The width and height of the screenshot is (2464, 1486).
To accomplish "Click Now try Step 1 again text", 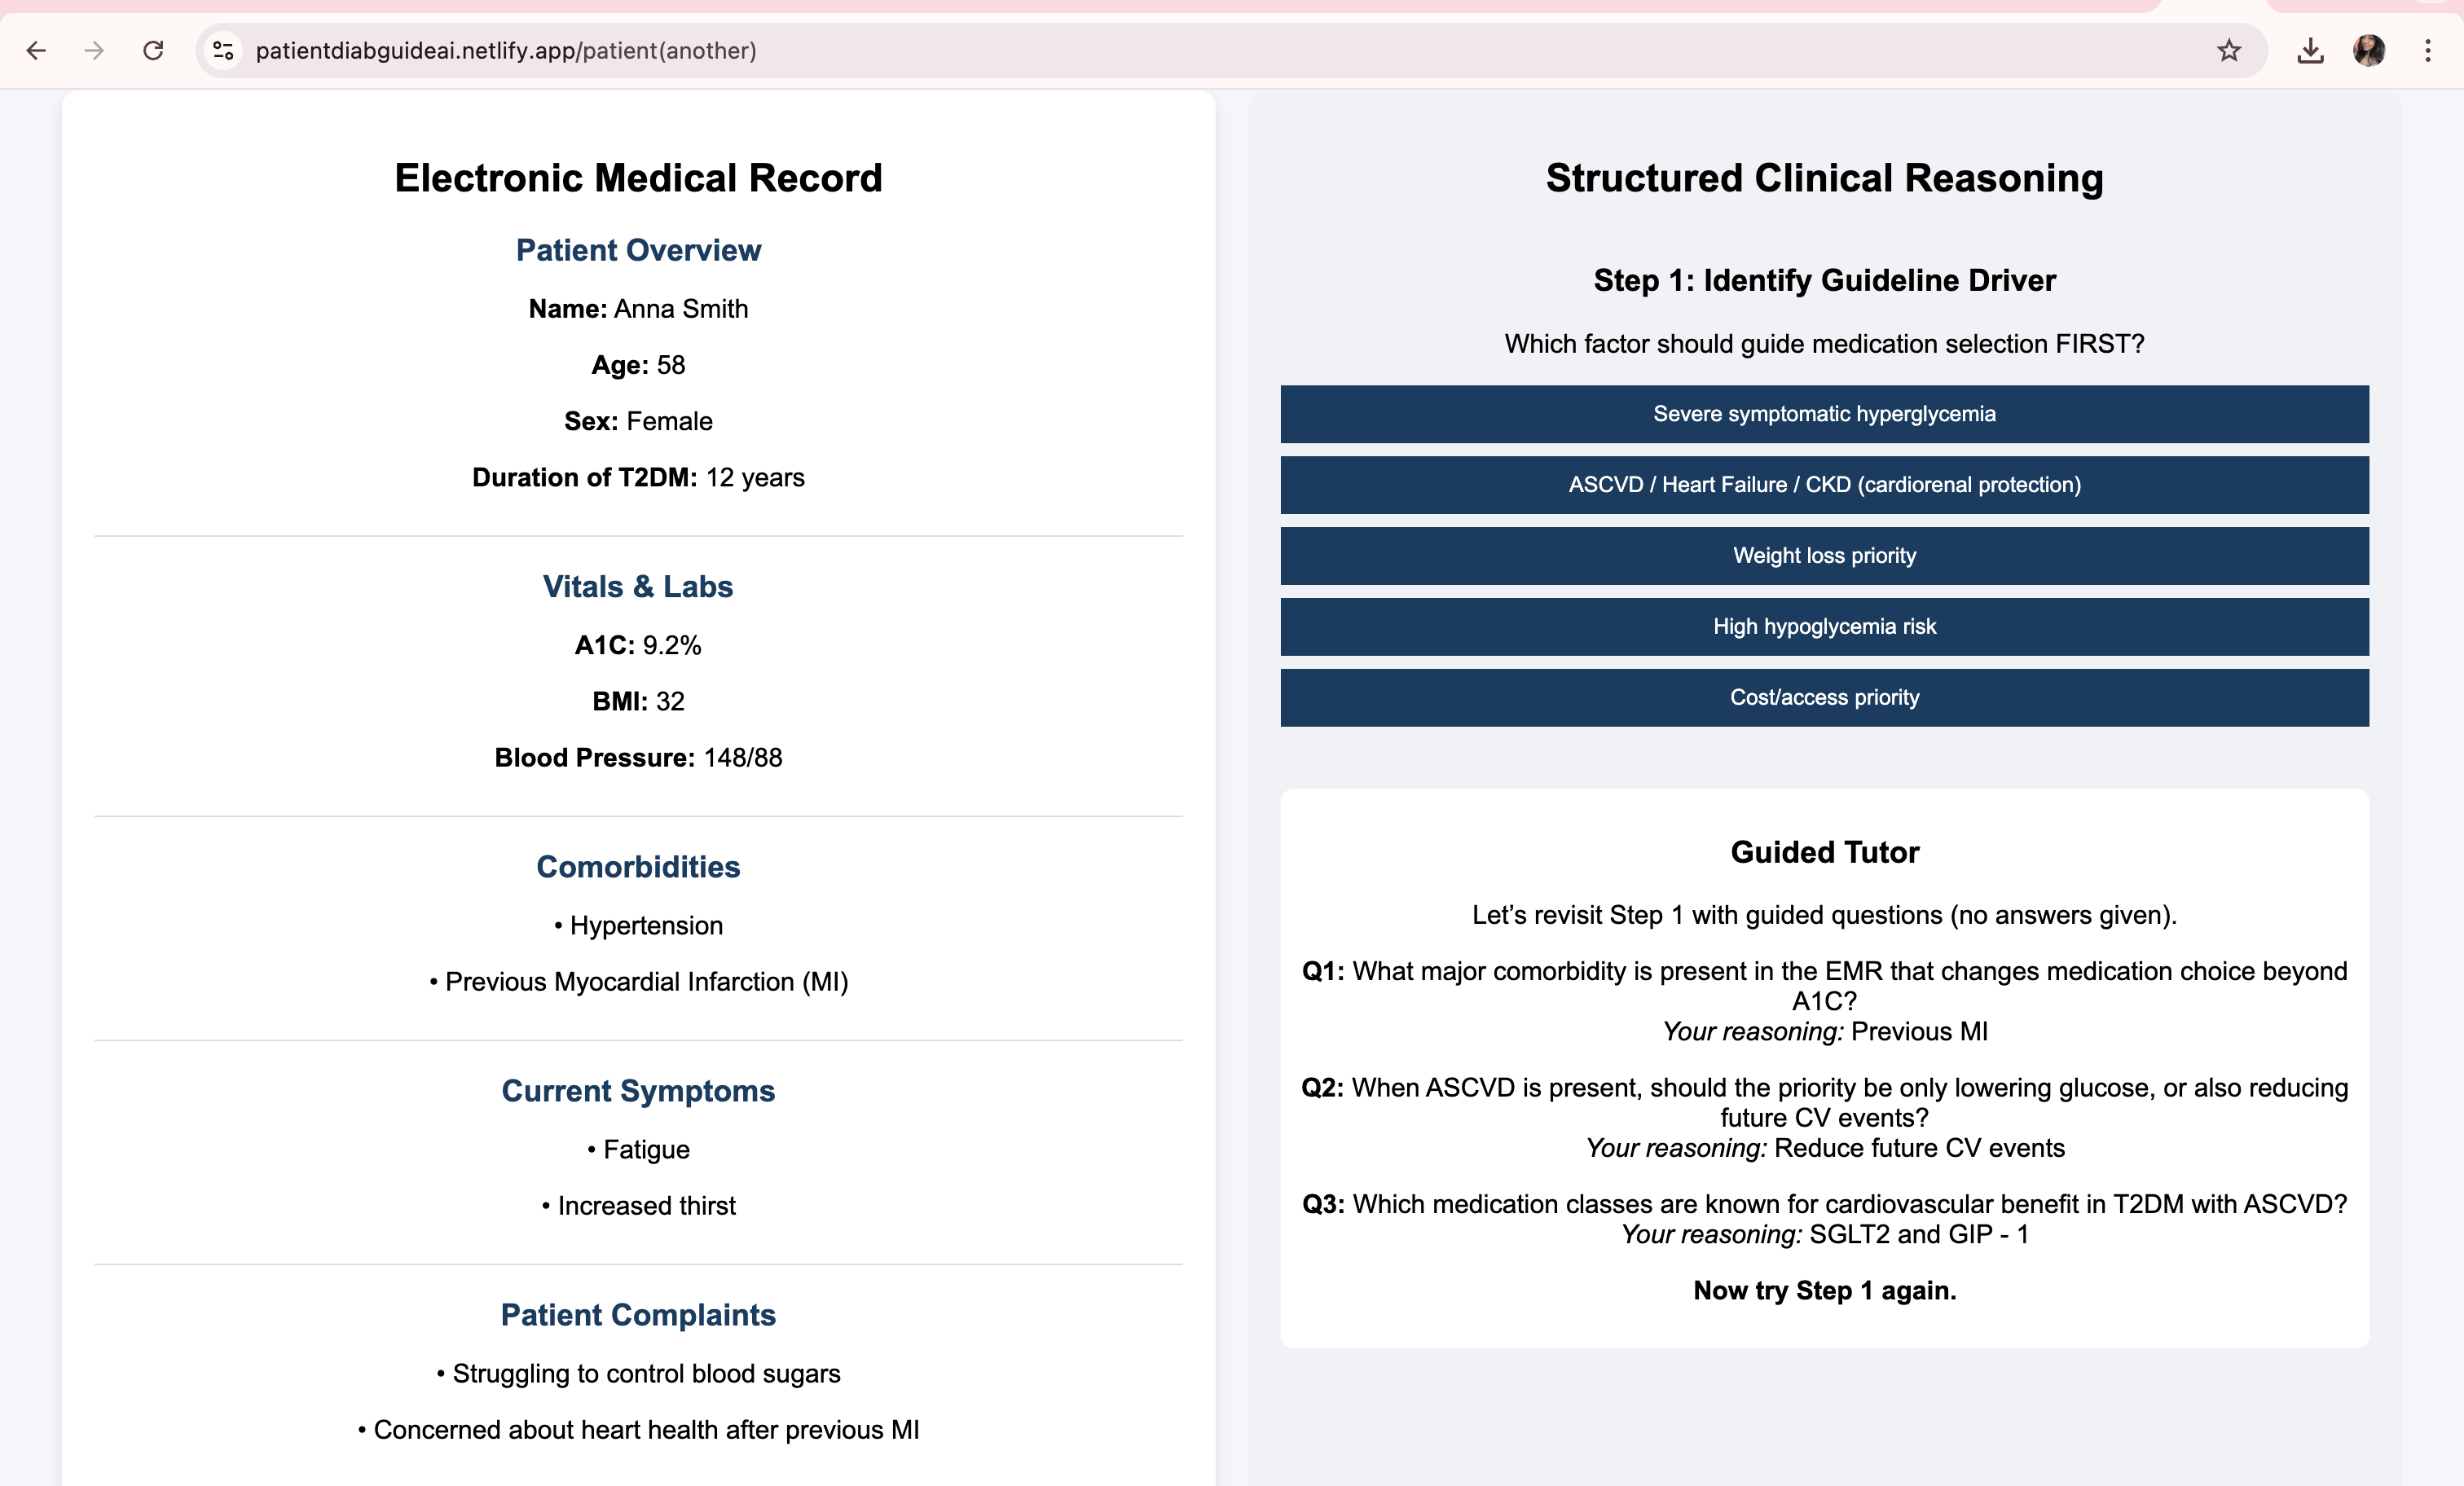I will tap(1824, 1291).
